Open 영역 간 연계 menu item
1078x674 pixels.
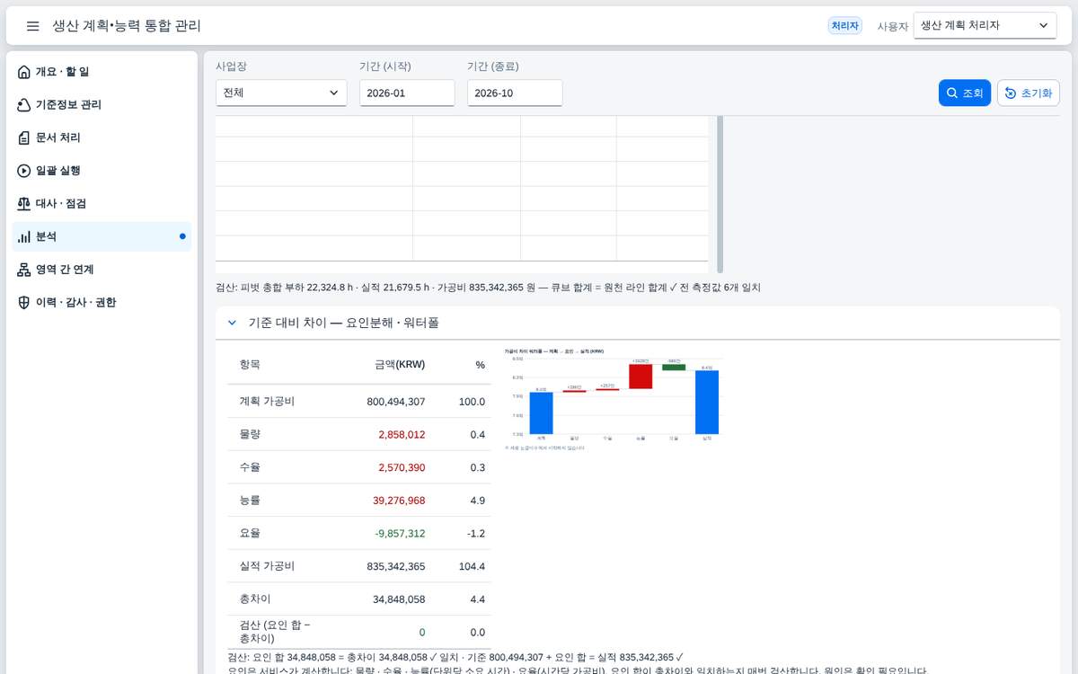[x=102, y=270]
